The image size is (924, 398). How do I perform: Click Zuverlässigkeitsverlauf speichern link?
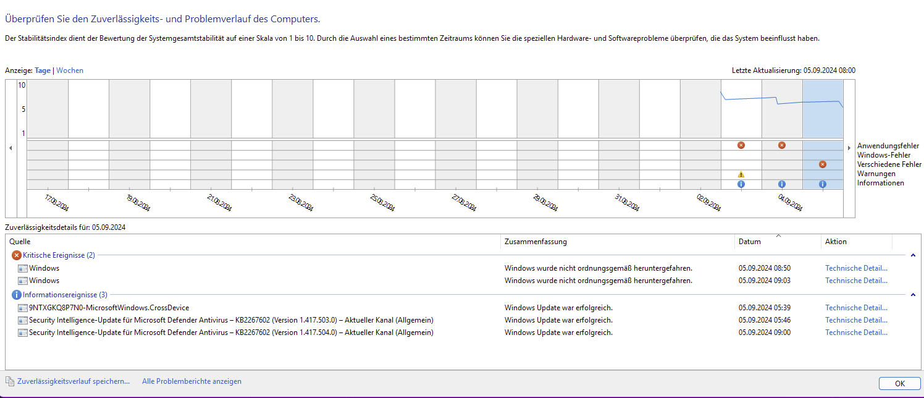(73, 381)
